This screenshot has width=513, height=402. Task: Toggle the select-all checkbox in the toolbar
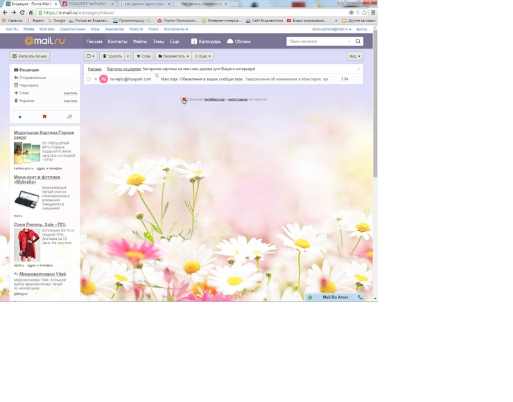89,55
